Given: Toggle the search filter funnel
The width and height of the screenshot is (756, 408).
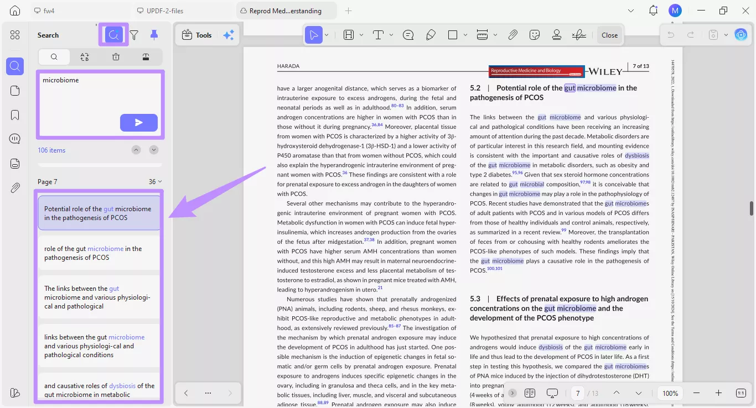Looking at the screenshot, I should point(134,35).
